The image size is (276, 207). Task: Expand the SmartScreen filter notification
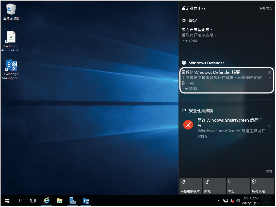[269, 126]
